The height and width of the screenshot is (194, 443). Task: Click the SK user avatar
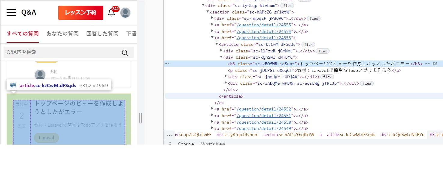pos(40,75)
